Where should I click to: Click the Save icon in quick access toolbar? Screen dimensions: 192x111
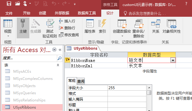click(x=9, y=4)
